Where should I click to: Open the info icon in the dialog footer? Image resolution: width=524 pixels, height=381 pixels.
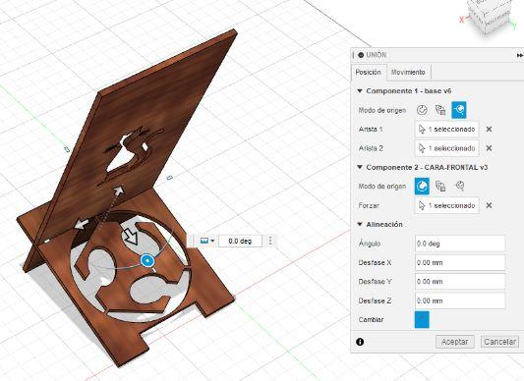click(x=360, y=342)
